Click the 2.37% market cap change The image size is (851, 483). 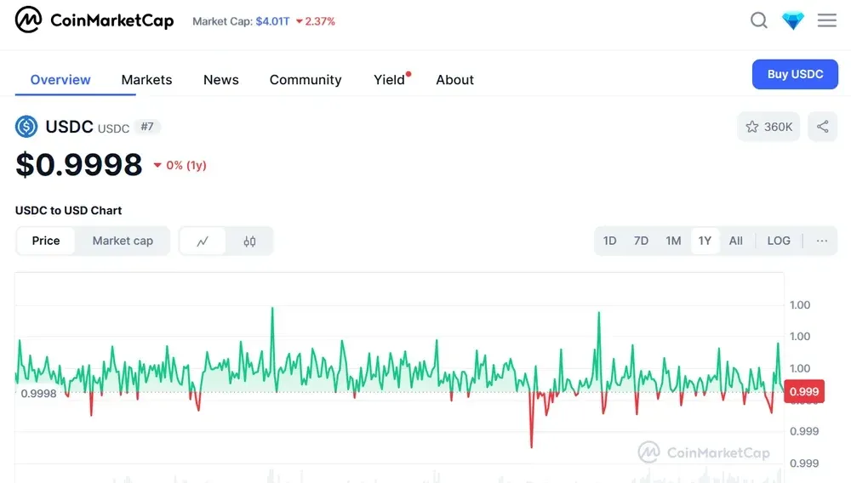click(x=316, y=21)
